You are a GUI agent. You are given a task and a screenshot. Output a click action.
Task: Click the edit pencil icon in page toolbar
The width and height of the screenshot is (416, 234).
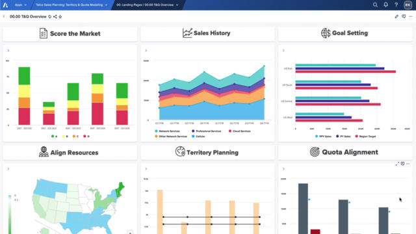(396, 16)
